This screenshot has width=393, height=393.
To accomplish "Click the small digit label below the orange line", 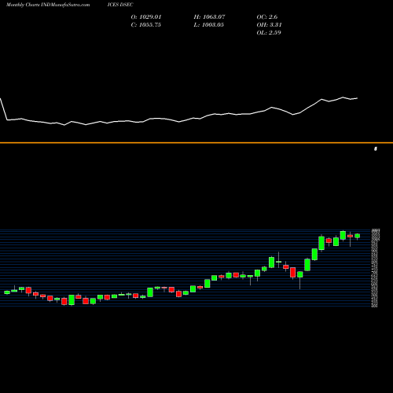I will (x=376, y=149).
